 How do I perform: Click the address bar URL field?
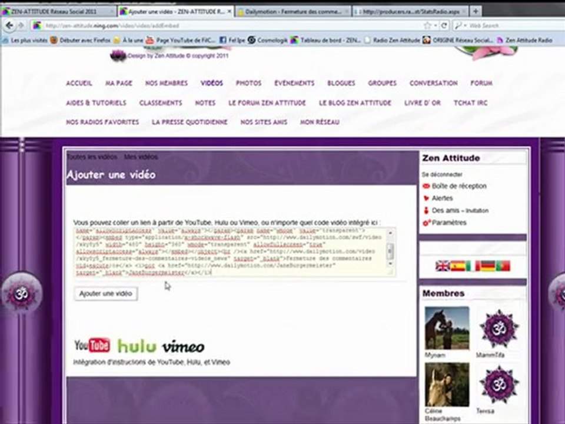pyautogui.click(x=231, y=25)
